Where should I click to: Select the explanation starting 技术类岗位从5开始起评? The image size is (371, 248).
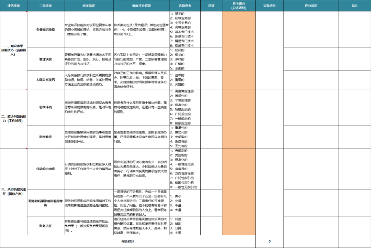pos(142,30)
